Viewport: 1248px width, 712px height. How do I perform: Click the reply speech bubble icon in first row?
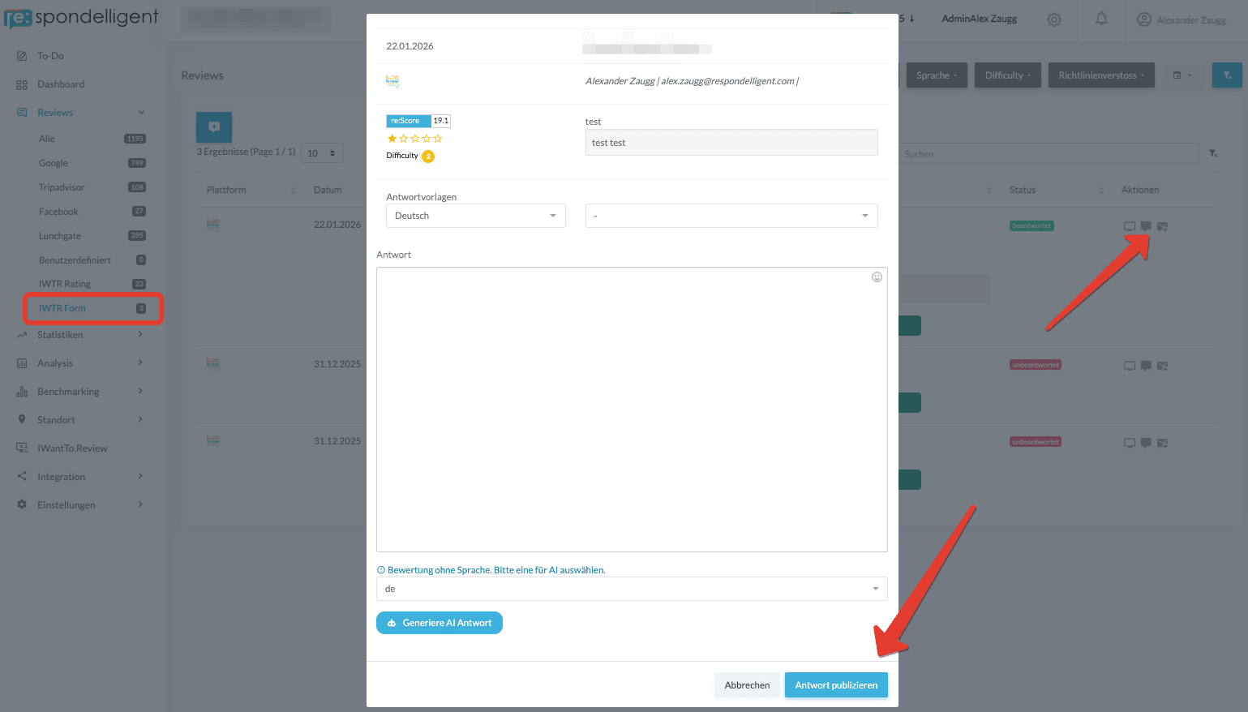tap(1146, 226)
